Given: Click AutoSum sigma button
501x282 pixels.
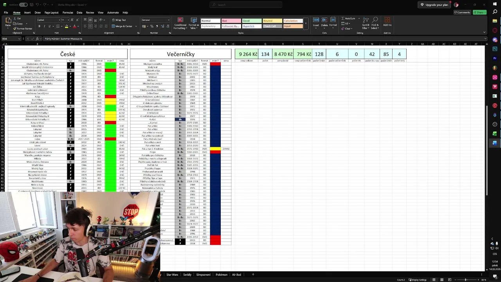Looking at the screenshot, I should tap(348, 18).
